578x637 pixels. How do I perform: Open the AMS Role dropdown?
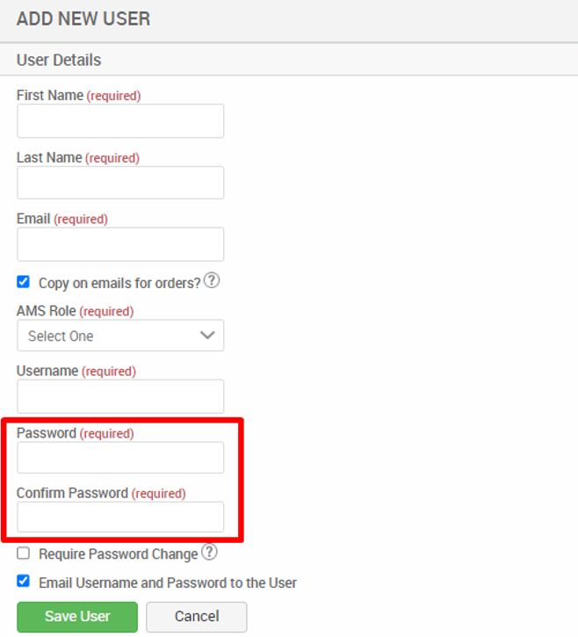click(120, 335)
